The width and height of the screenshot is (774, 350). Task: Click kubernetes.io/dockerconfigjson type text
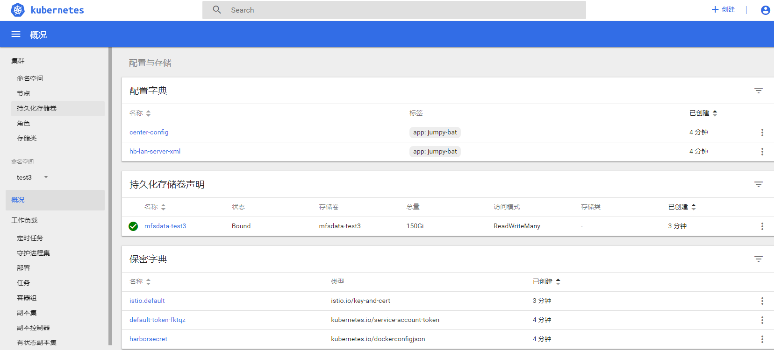(x=378, y=339)
